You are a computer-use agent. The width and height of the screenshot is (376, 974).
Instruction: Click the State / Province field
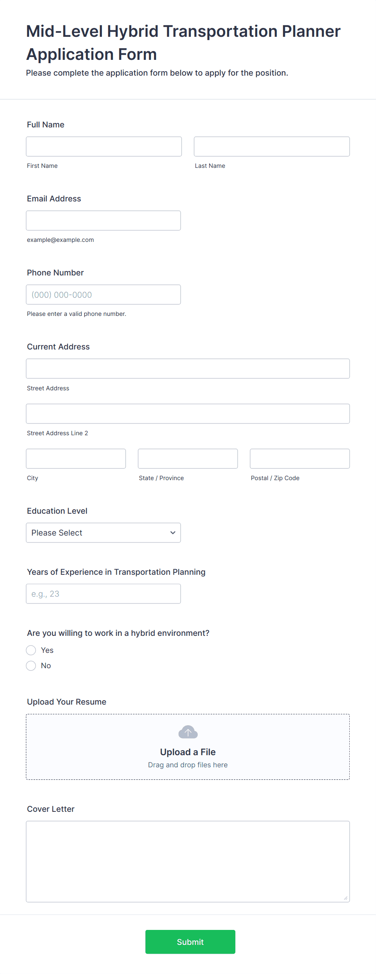tap(188, 458)
